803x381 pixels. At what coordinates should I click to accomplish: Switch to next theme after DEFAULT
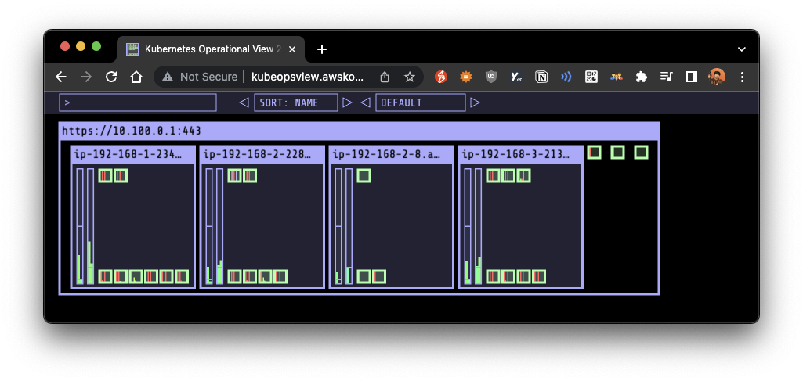pos(475,102)
